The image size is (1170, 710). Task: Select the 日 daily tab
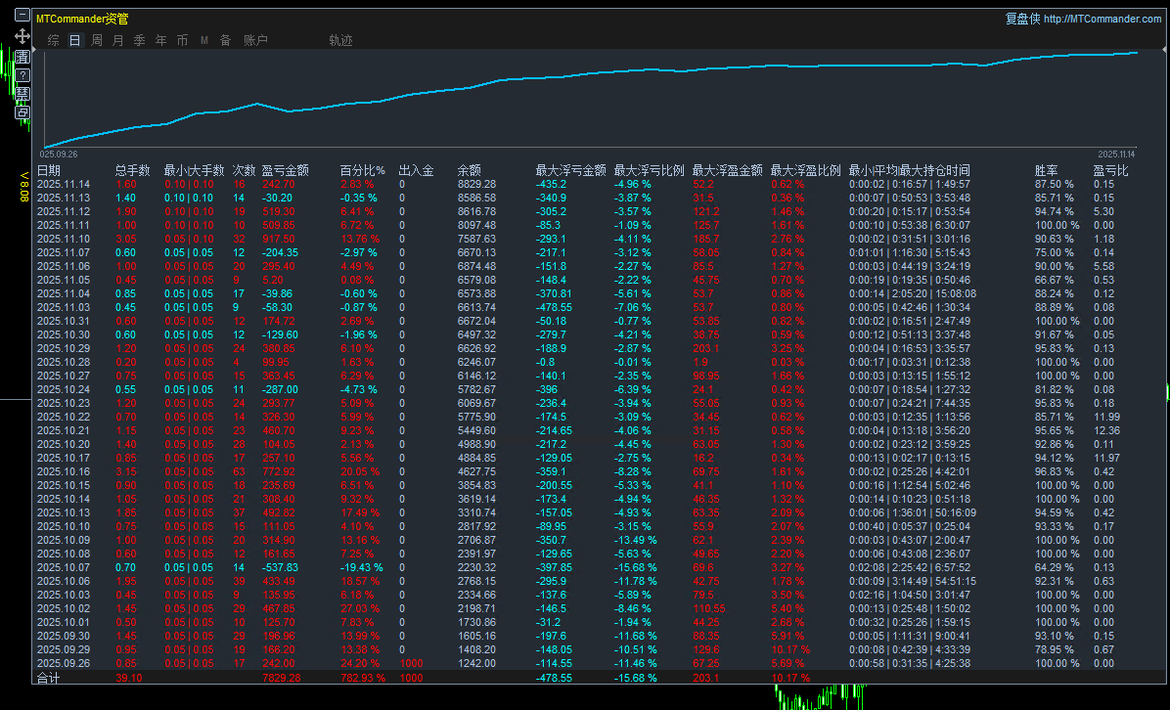[x=74, y=40]
